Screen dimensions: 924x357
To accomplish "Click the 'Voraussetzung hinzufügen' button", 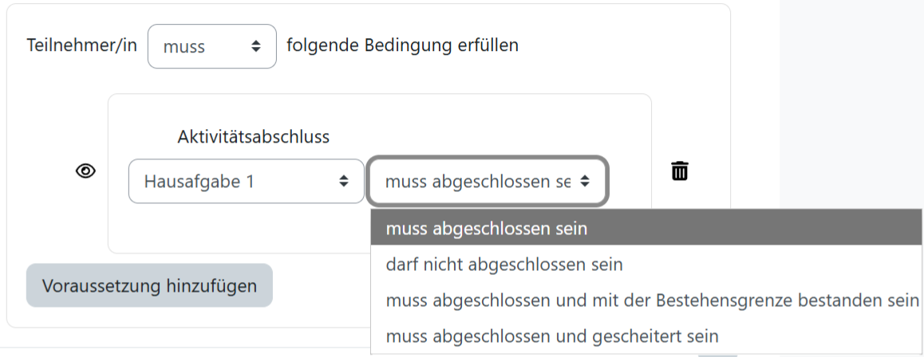I will 149,285.
